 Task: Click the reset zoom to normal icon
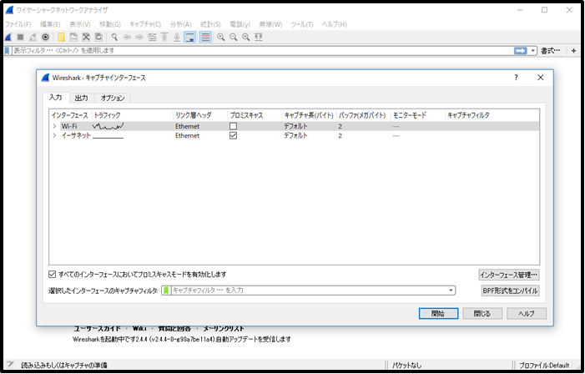click(246, 37)
